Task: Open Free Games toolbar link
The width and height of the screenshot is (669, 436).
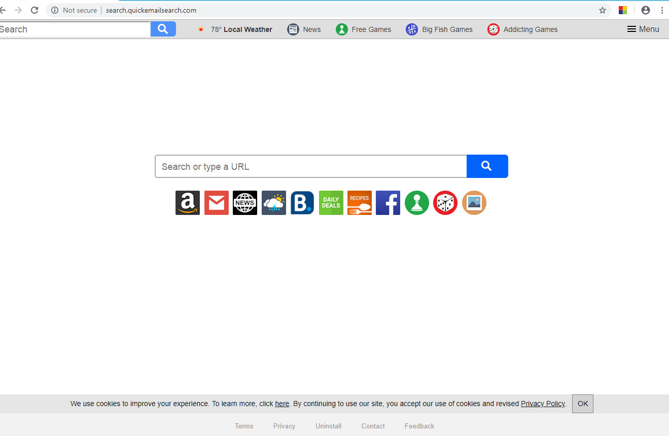Action: pos(364,29)
